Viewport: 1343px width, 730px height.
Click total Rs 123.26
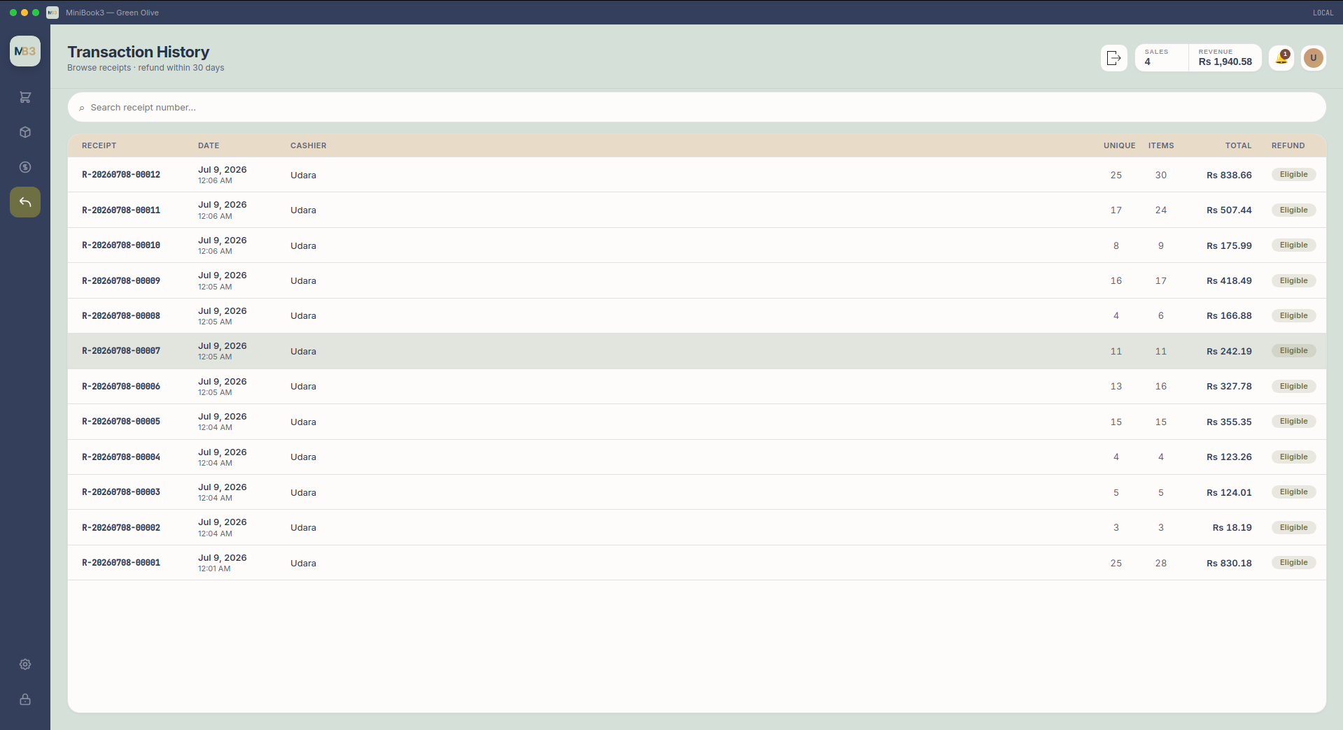[1229, 457]
